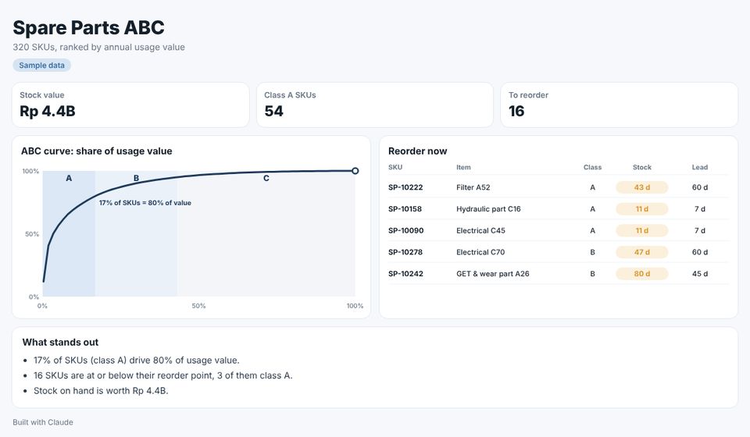Select SKU SP-10222
Image resolution: width=750 pixels, height=437 pixels.
click(405, 187)
